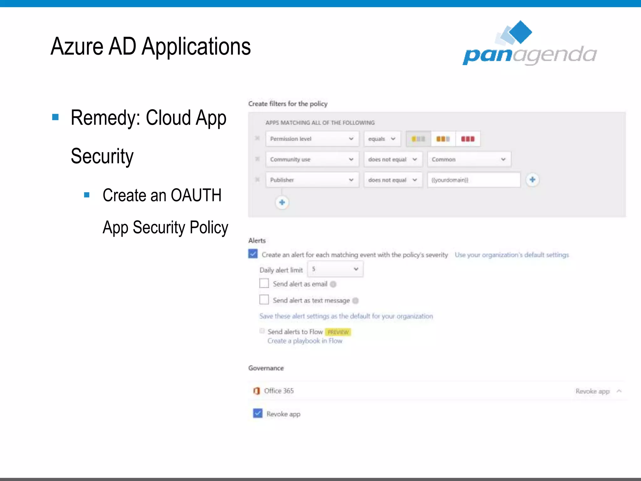
Task: Open the Daily alert limit dropdown
Action: [335, 269]
